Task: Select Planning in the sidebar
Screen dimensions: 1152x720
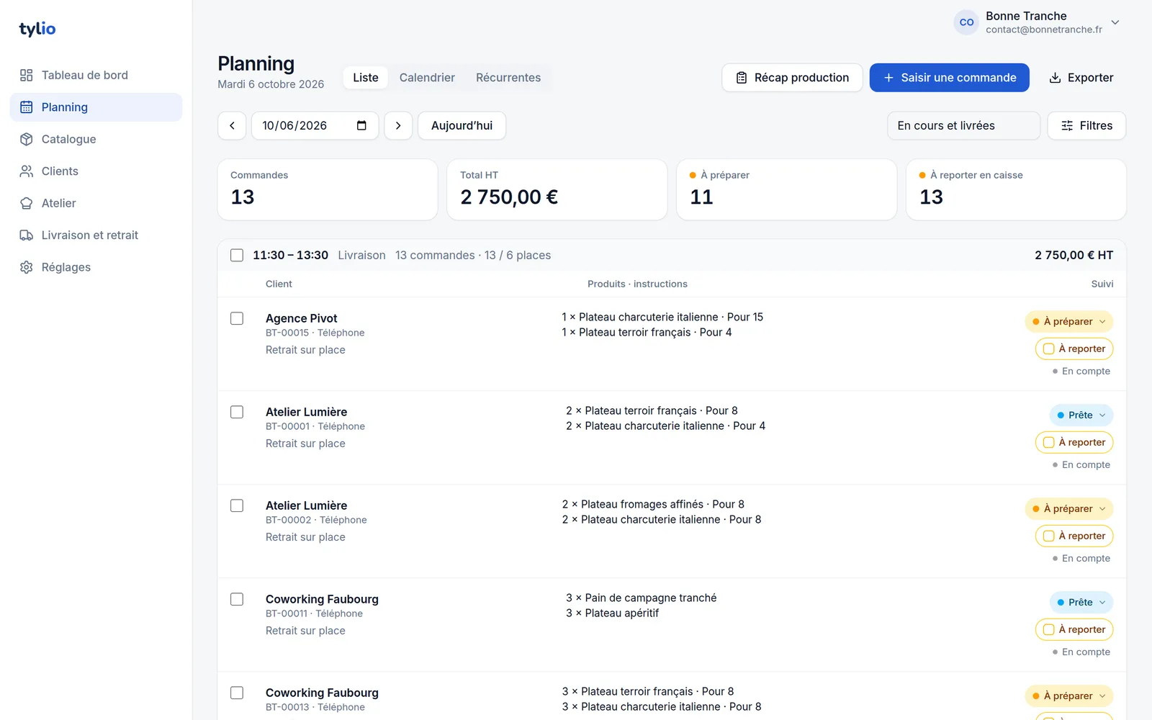Action: tap(96, 107)
